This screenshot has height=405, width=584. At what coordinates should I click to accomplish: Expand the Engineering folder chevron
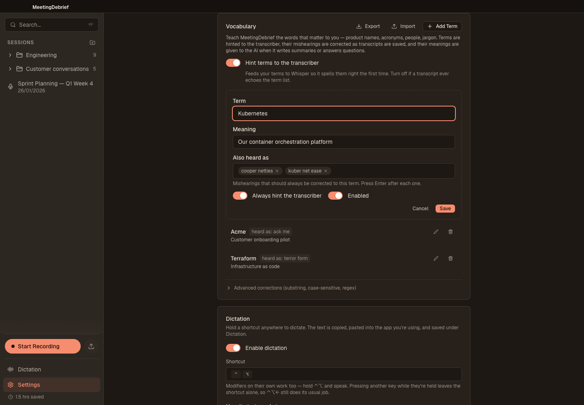tap(10, 55)
